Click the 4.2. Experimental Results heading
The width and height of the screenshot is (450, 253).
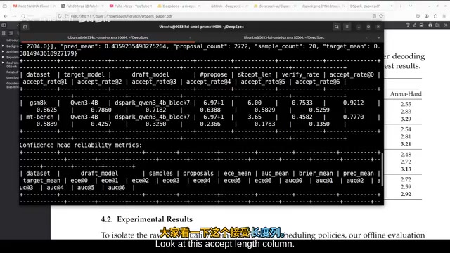click(x=147, y=219)
